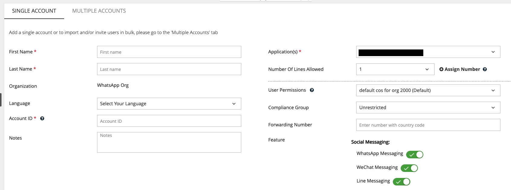The width and height of the screenshot is (511, 190).
Task: Click the plus icon for Assign Number
Action: click(x=441, y=69)
